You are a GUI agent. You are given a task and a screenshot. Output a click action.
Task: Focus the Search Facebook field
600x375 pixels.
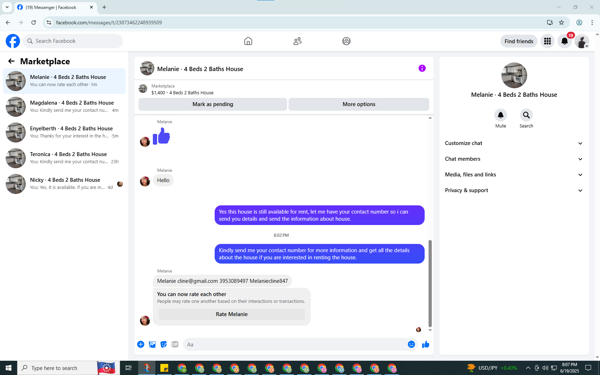(73, 41)
